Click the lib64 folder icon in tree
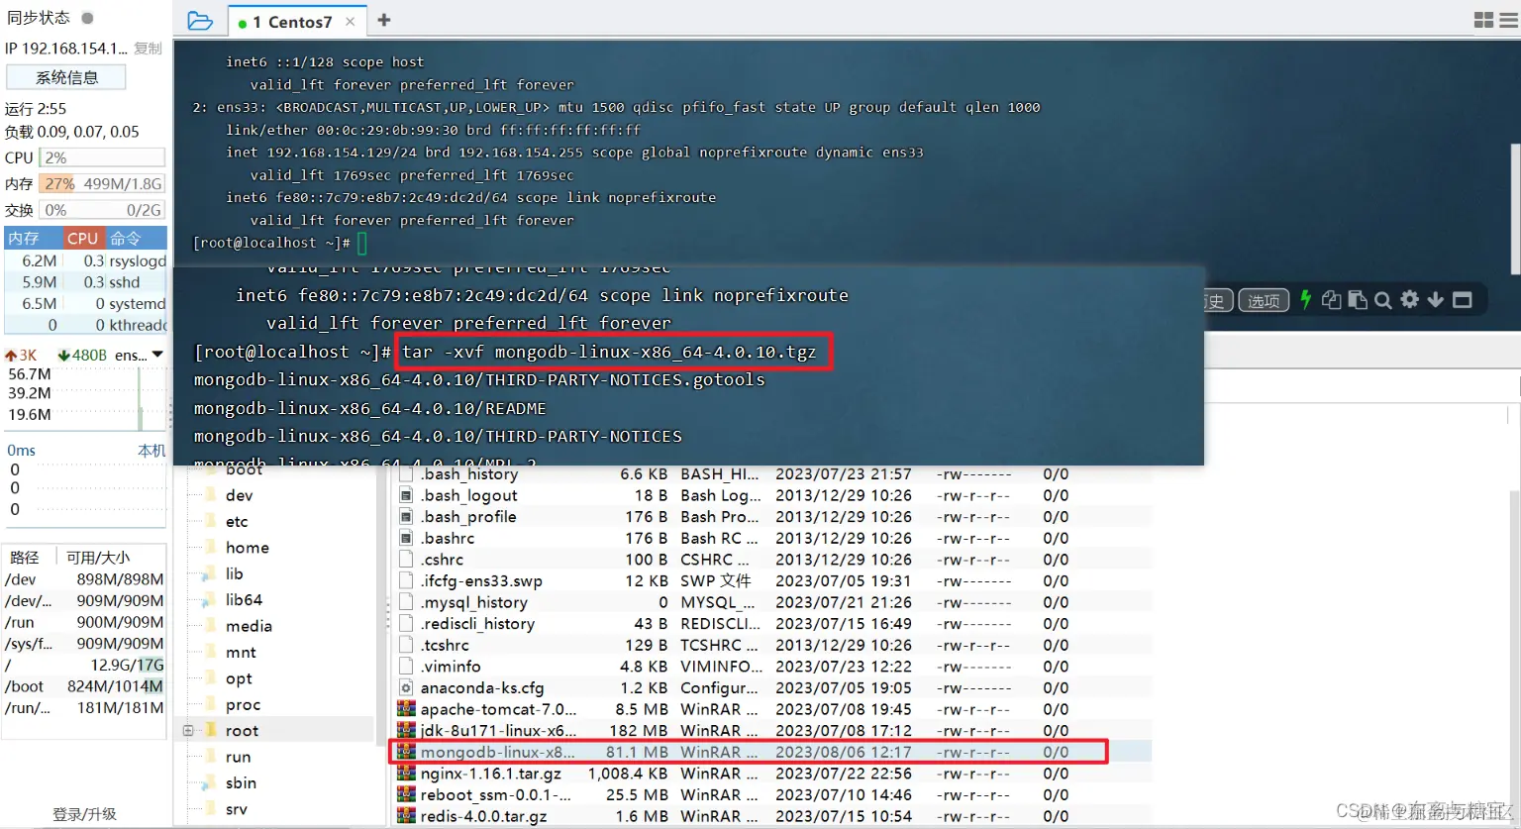This screenshot has height=829, width=1521. click(x=210, y=600)
